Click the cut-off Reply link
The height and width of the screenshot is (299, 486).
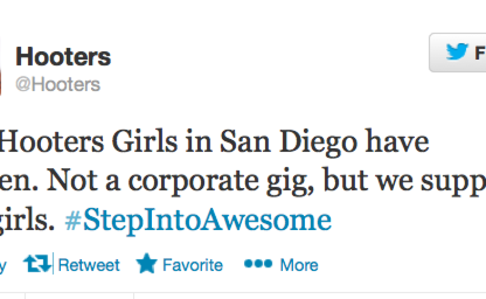(3, 266)
